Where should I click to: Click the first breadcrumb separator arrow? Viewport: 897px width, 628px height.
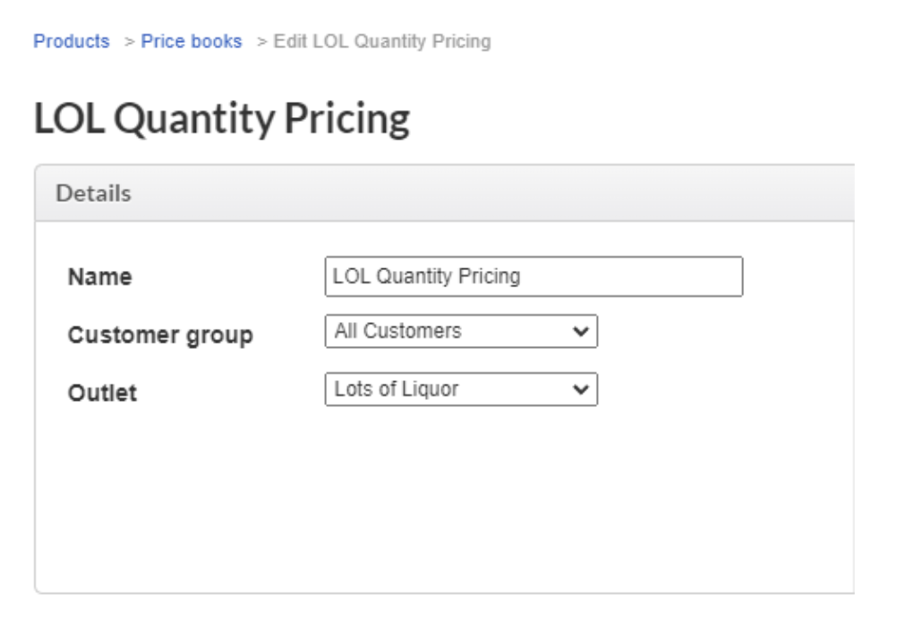click(x=129, y=42)
